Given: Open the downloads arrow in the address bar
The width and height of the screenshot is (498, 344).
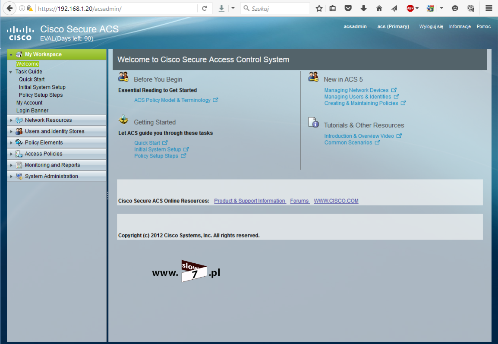Looking at the screenshot, I should (x=221, y=9).
